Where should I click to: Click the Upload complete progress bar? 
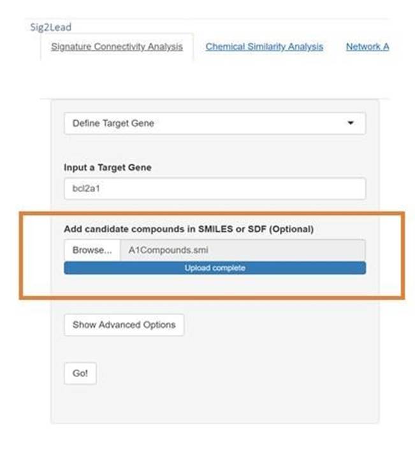[215, 268]
